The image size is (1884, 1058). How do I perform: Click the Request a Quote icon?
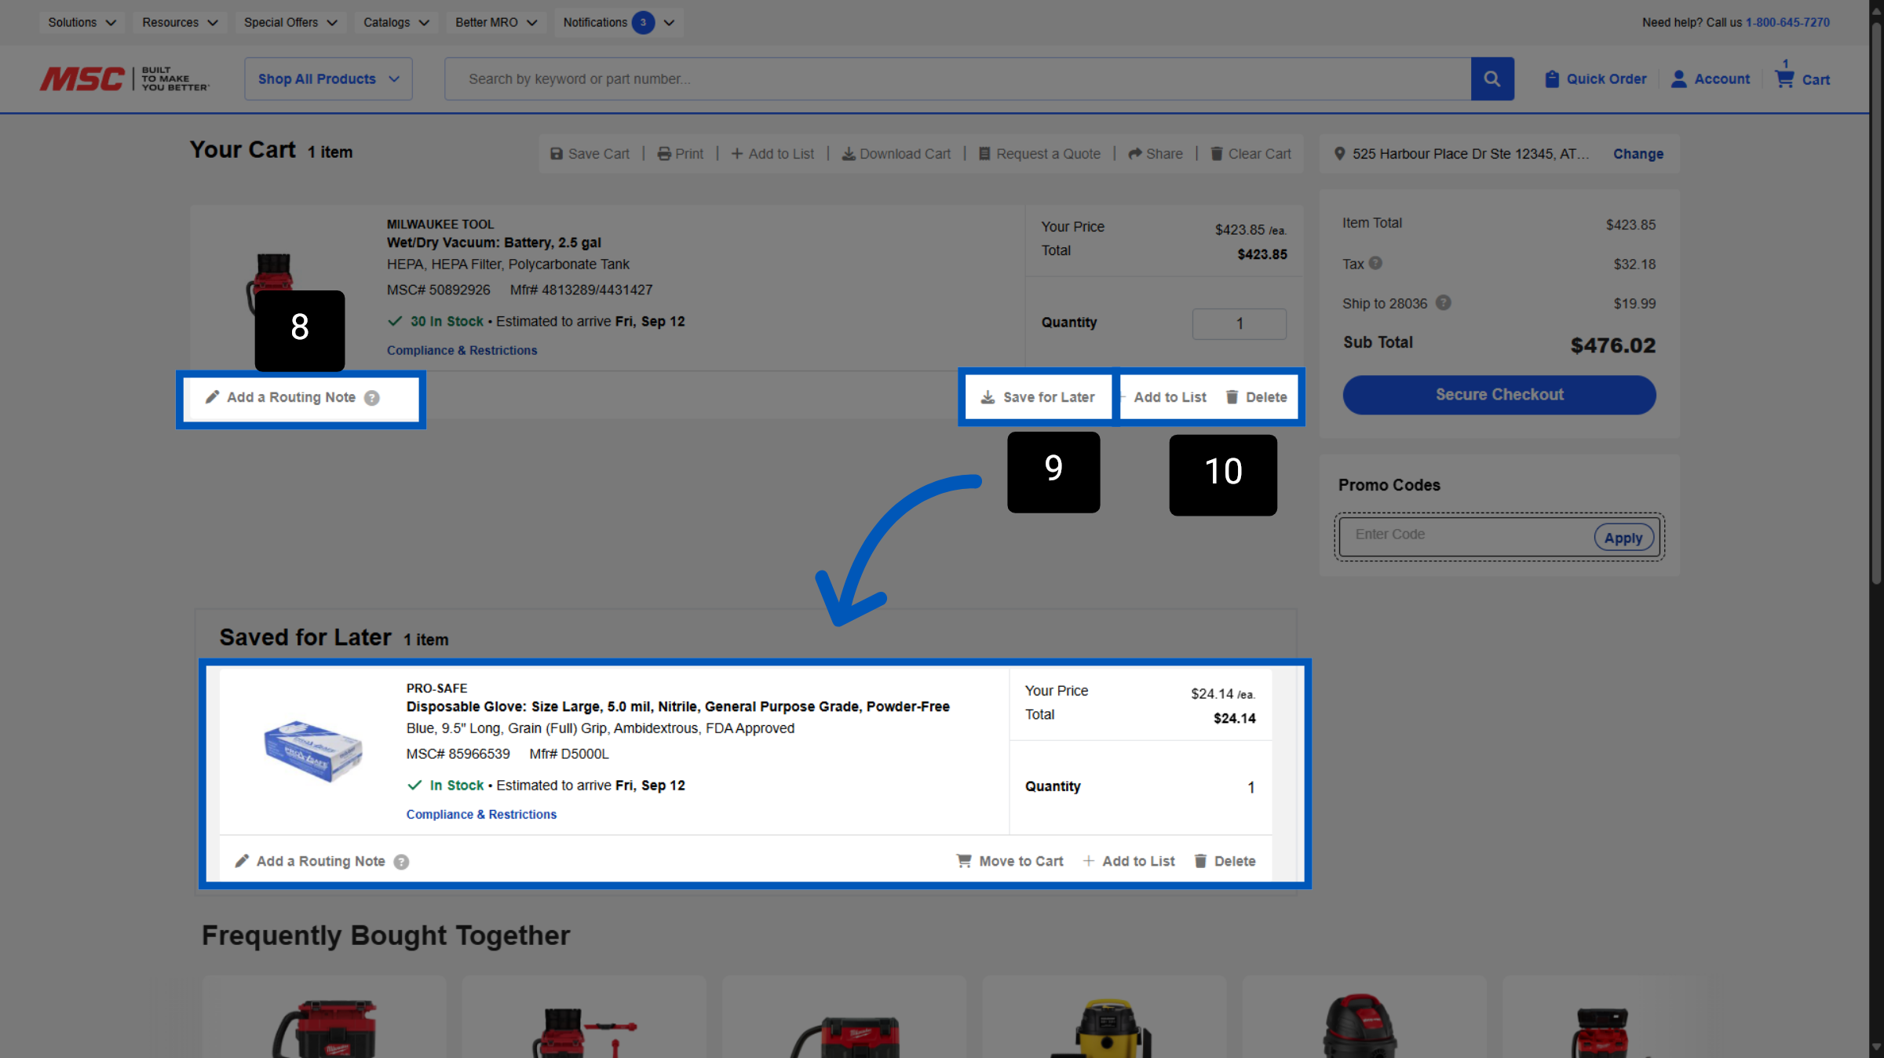click(x=984, y=154)
